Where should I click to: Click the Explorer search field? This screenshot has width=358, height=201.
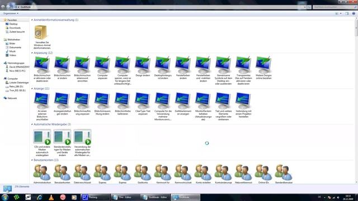(x=335, y=7)
